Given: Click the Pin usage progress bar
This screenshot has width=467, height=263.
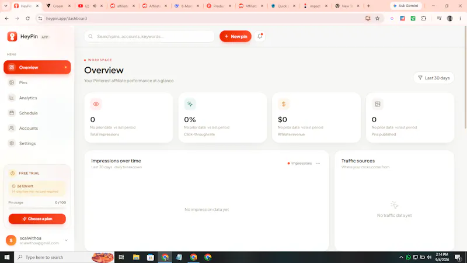Looking at the screenshot, I should pos(37,208).
